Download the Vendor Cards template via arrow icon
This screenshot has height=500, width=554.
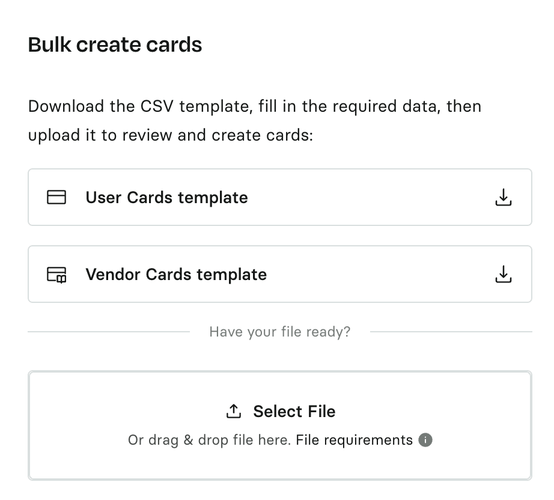(x=503, y=274)
